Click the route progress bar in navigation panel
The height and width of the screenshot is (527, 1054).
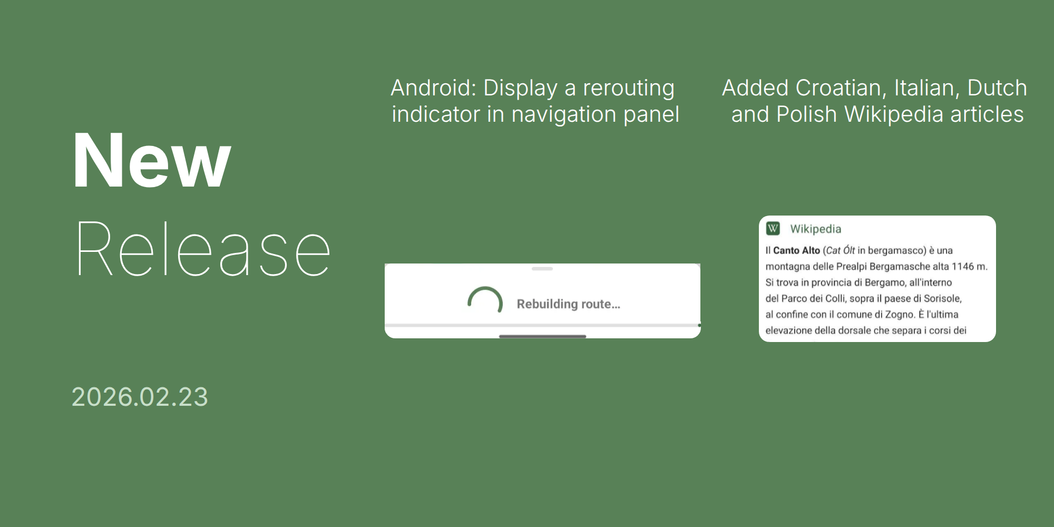point(543,325)
